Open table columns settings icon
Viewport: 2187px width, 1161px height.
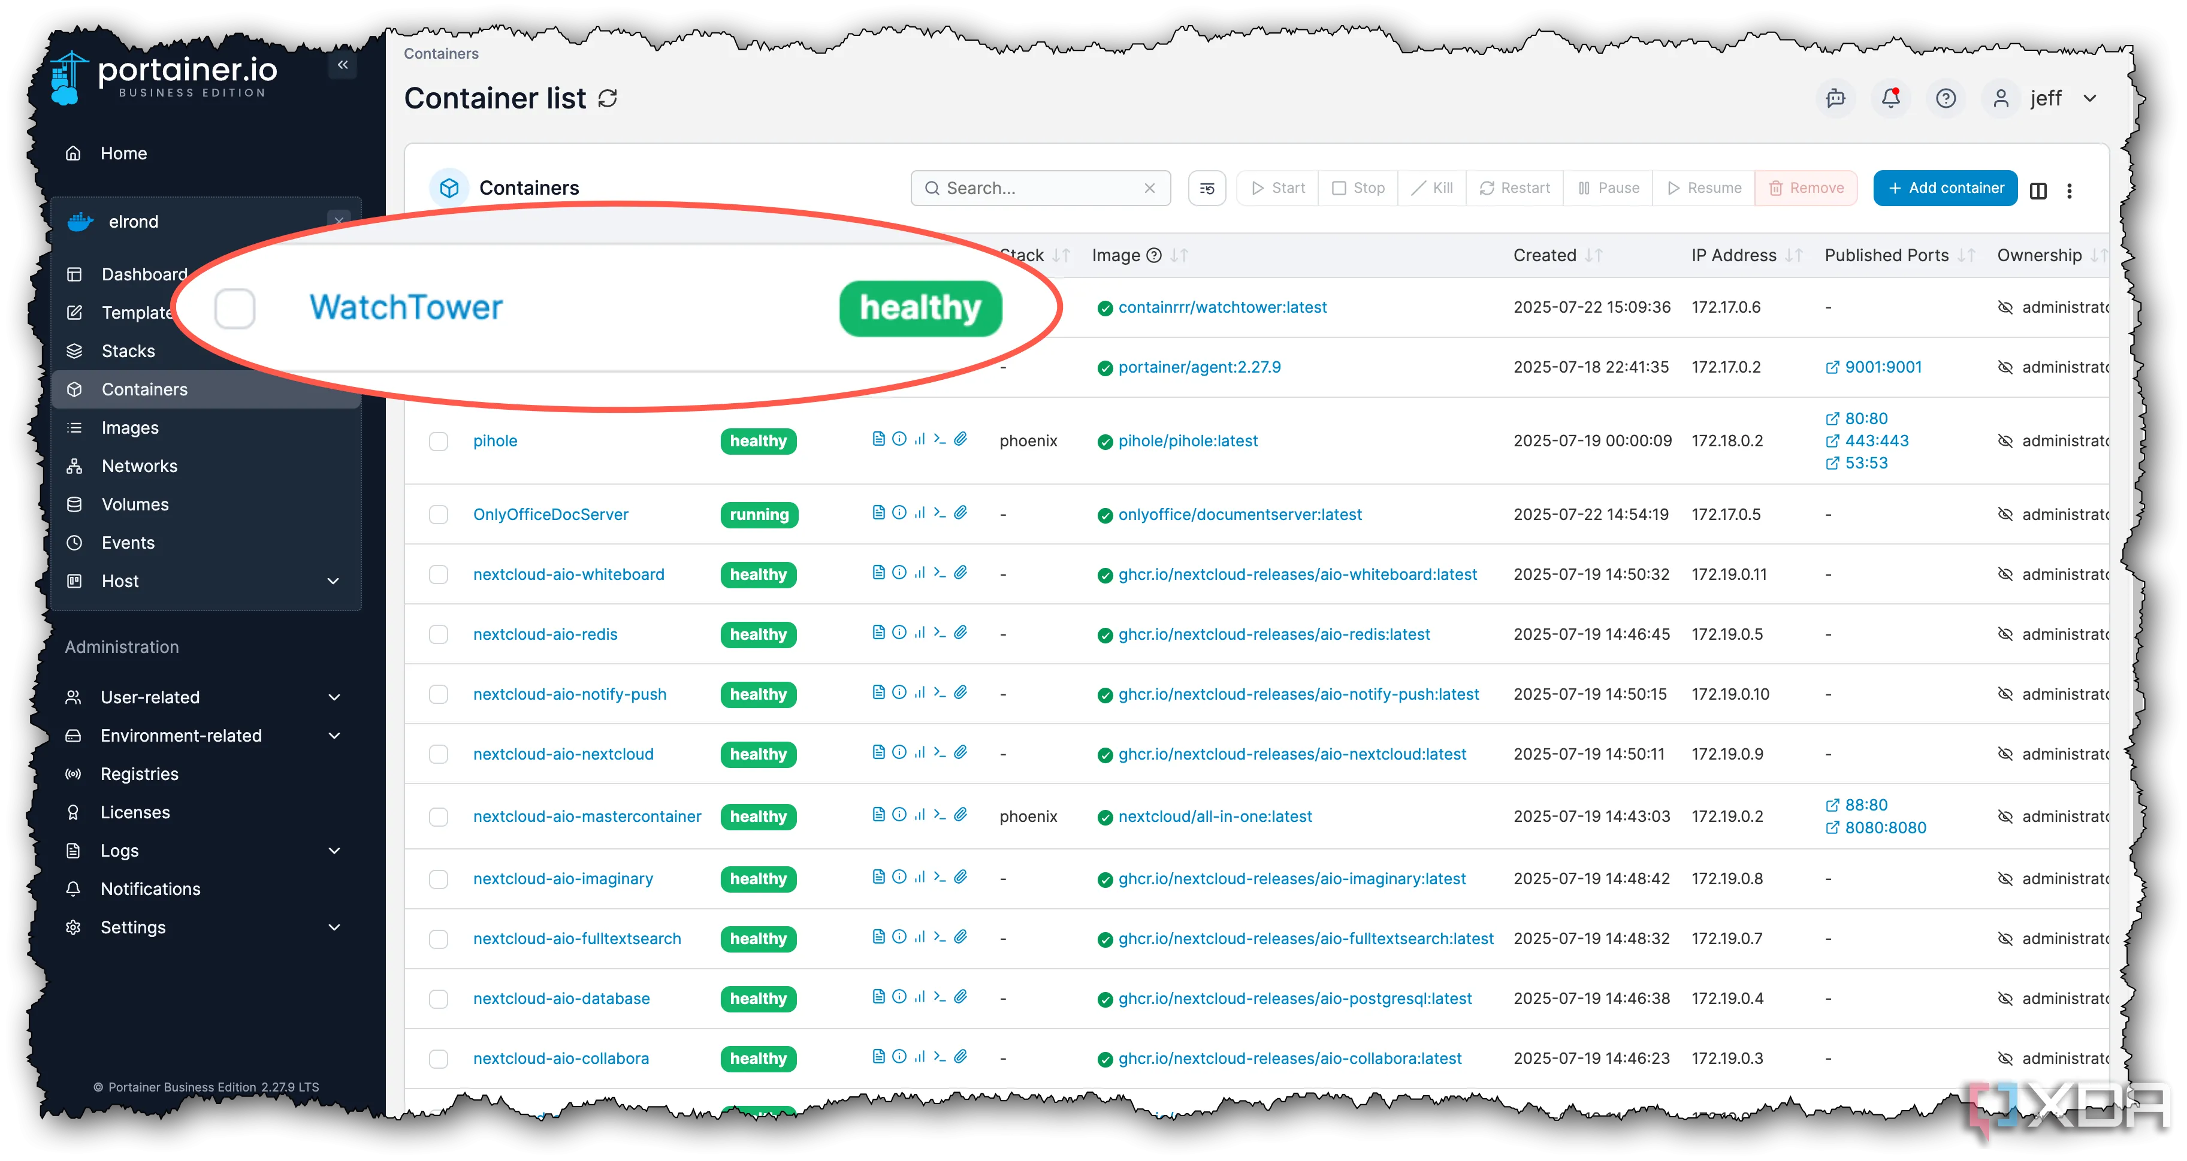2038,190
